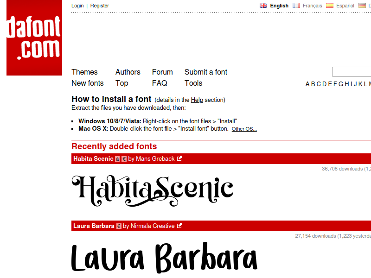Open the Tools page
Screen dimensions: 371x278
click(193, 83)
